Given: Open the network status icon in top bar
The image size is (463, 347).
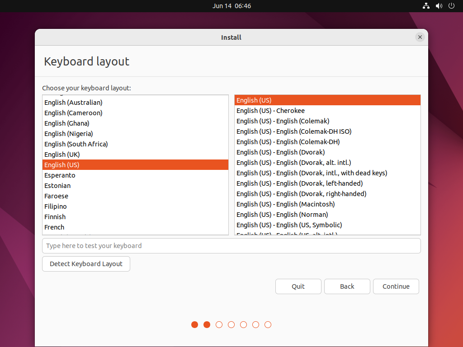Looking at the screenshot, I should [426, 6].
